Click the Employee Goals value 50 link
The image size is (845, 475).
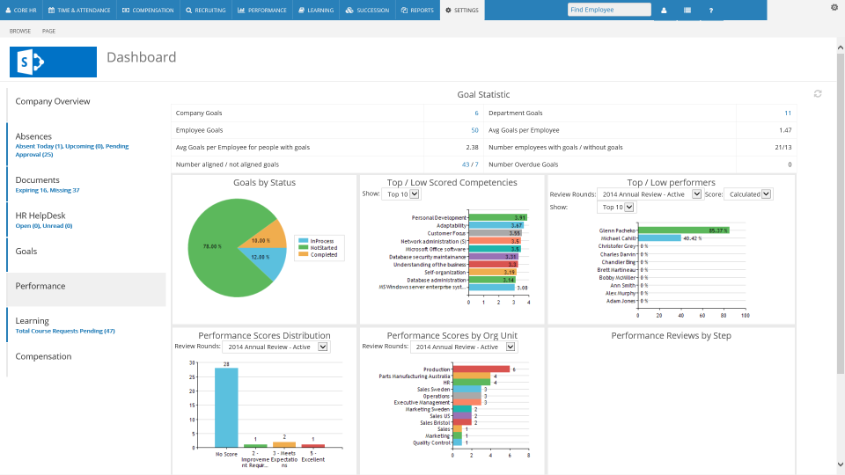(x=474, y=130)
